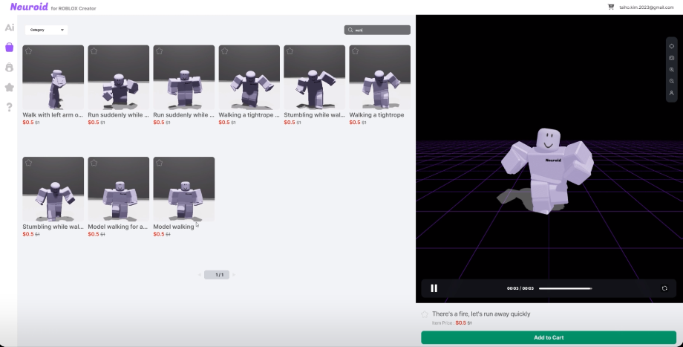The image size is (683, 347).
Task: Click the zoom in magnifier in viewer
Action: [671, 69]
